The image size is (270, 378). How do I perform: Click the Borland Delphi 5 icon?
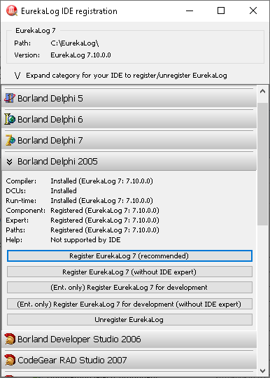tap(10, 98)
